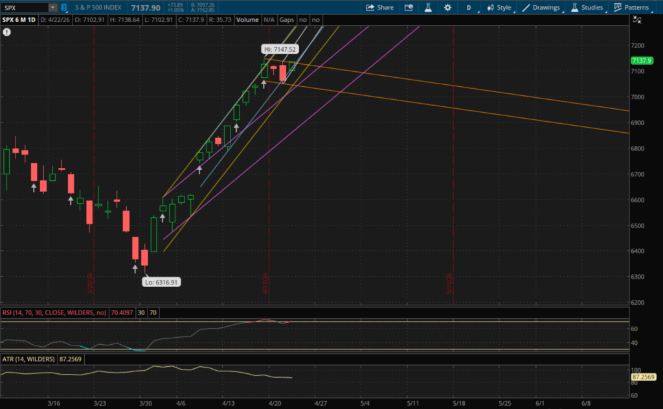Click the Hi: 7147.52 price bubble
This screenshot has height=409, width=663.
279,49
